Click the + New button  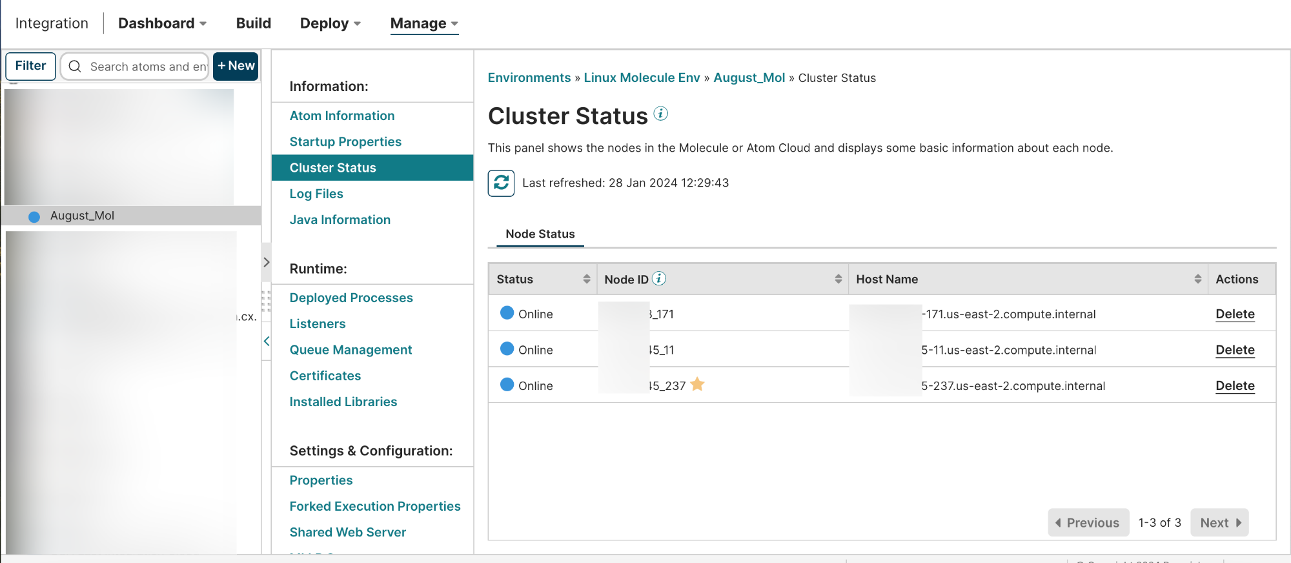click(x=236, y=66)
